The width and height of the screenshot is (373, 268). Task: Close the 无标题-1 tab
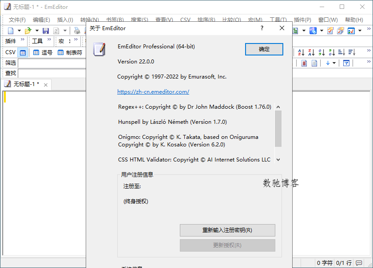[x=46, y=85]
